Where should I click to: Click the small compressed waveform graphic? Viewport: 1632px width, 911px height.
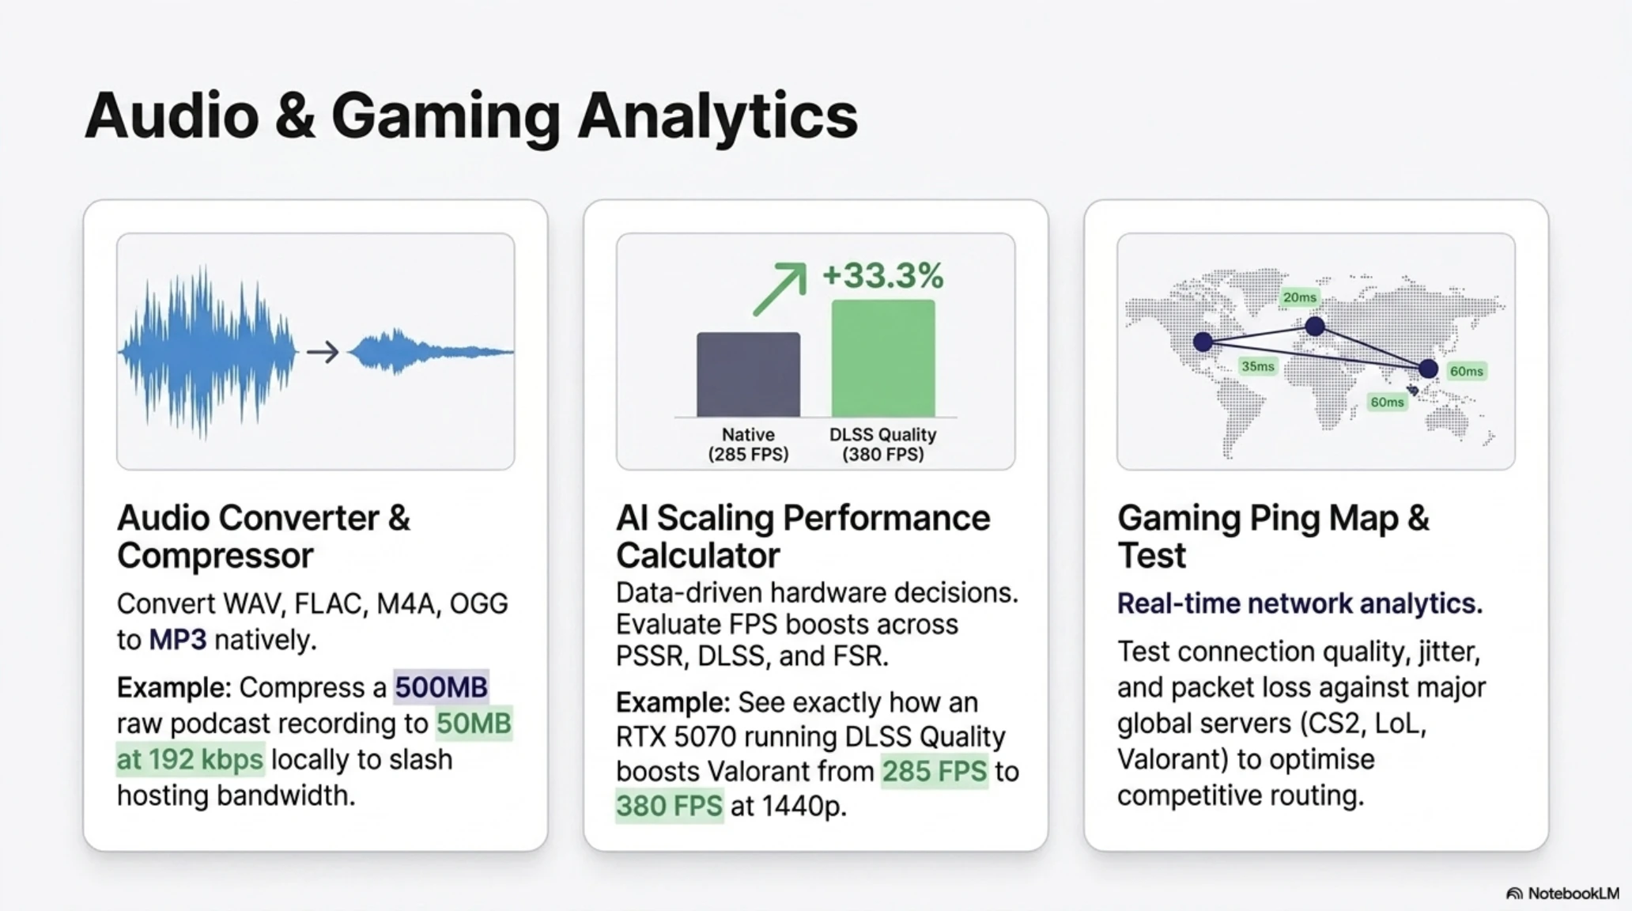[431, 351]
